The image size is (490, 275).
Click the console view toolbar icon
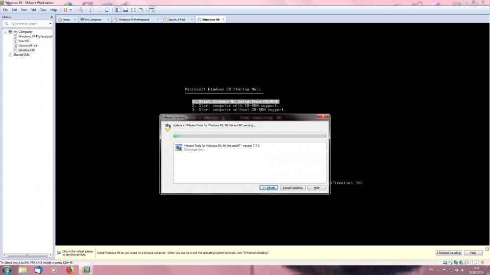tap(152, 10)
